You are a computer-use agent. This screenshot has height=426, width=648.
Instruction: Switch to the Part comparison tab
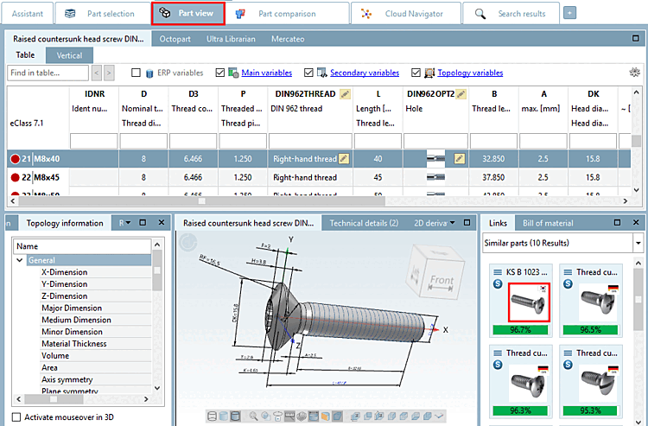287,14
